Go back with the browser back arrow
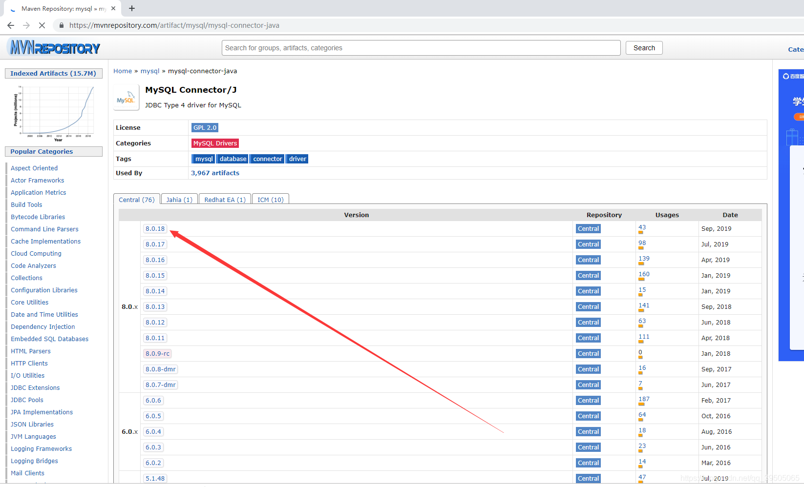This screenshot has height=487, width=804. point(11,25)
